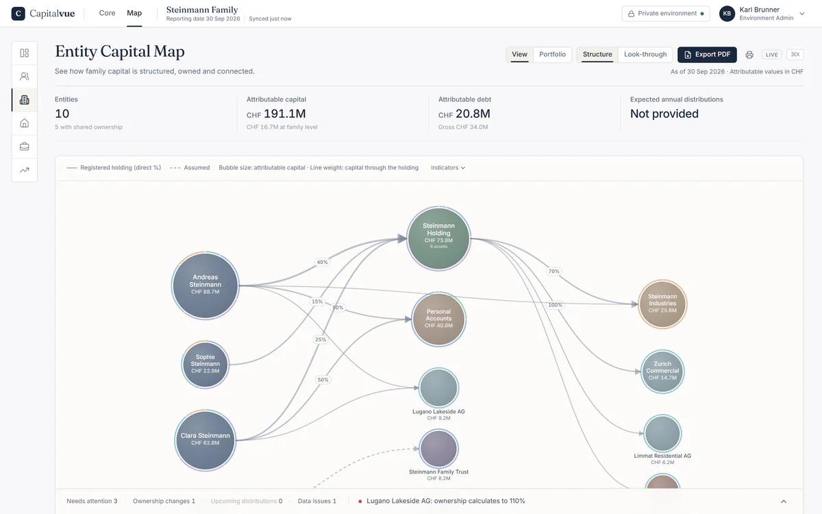Click the Capitalvue logo
Screen dimensions: 822x514
point(43,13)
